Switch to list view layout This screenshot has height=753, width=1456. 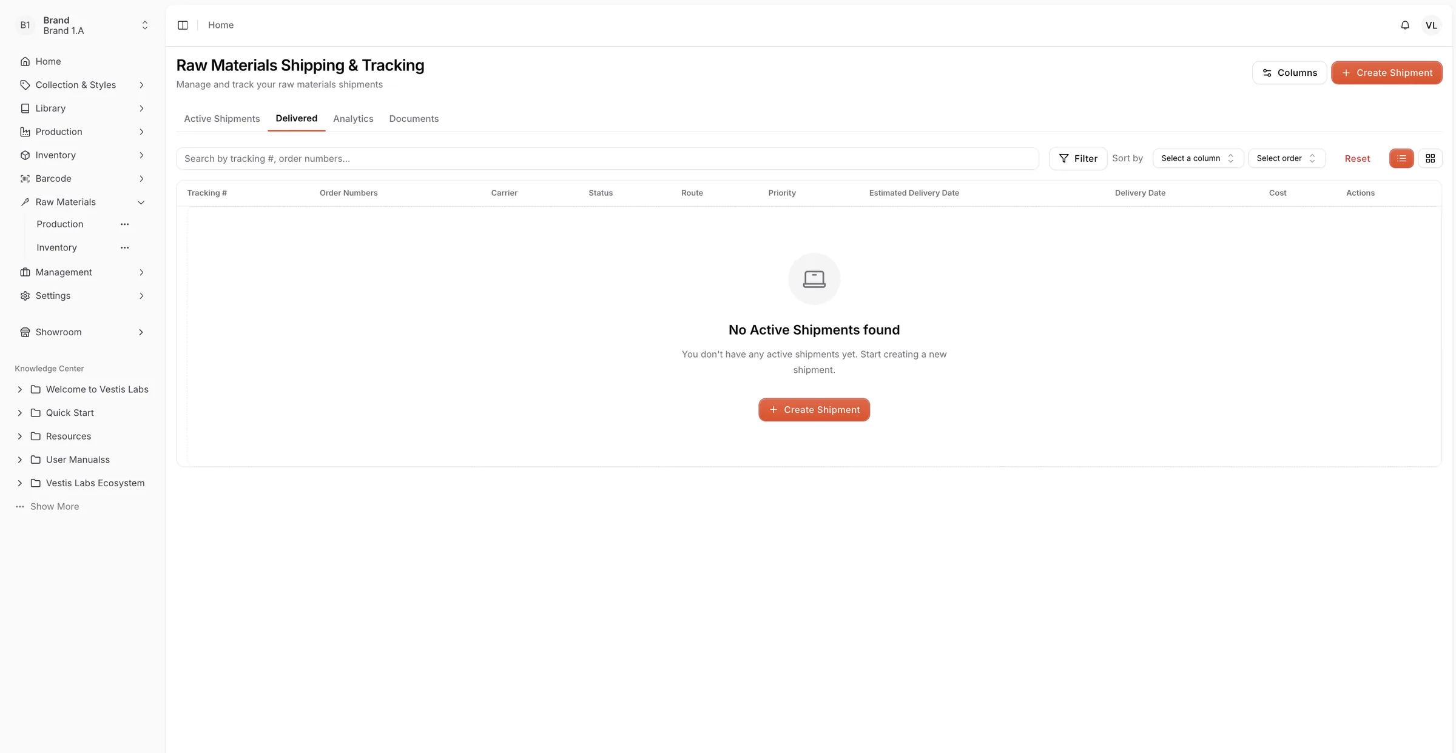click(1401, 158)
